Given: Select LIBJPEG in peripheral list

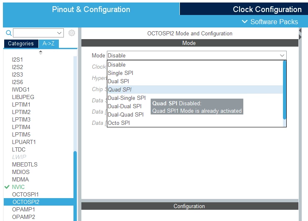Looking at the screenshot, I should click(23, 97).
